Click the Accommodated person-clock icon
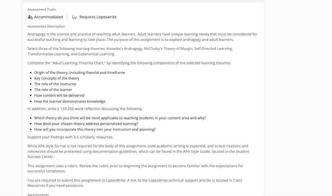Image resolution: width=332 pixels, height=196 pixels. click(x=30, y=17)
